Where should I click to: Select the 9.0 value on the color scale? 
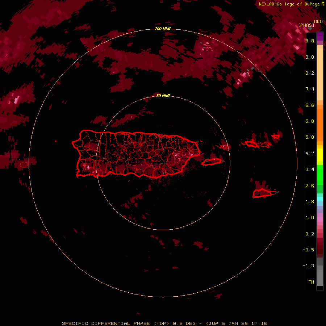click(310, 57)
